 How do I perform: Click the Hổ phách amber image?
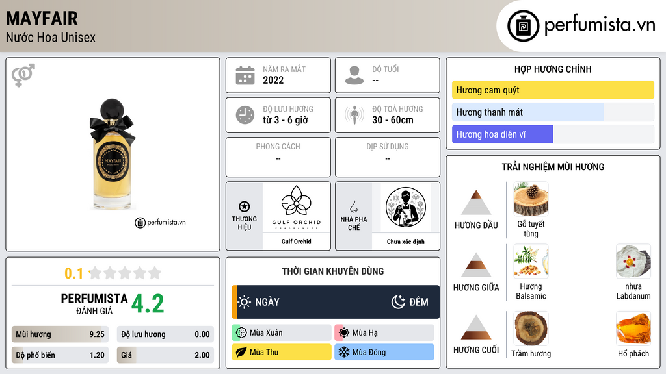pos(633,329)
